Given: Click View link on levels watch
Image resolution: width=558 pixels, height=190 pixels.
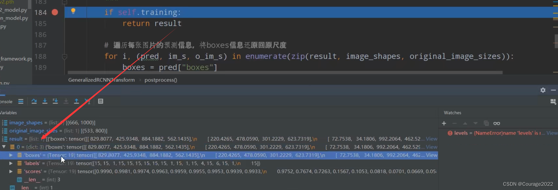Looking at the screenshot, I should (x=552, y=133).
